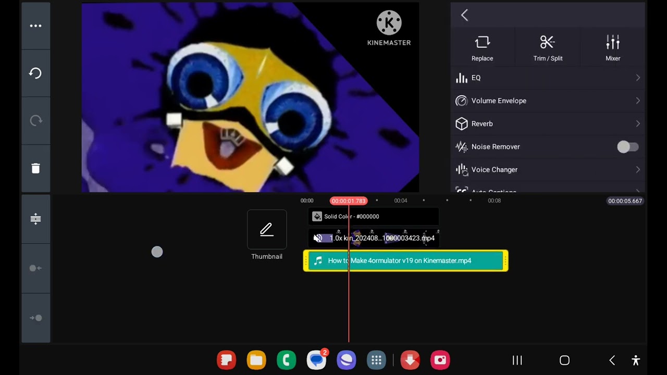Expand Voice Changer chevron arrow

coord(638,169)
